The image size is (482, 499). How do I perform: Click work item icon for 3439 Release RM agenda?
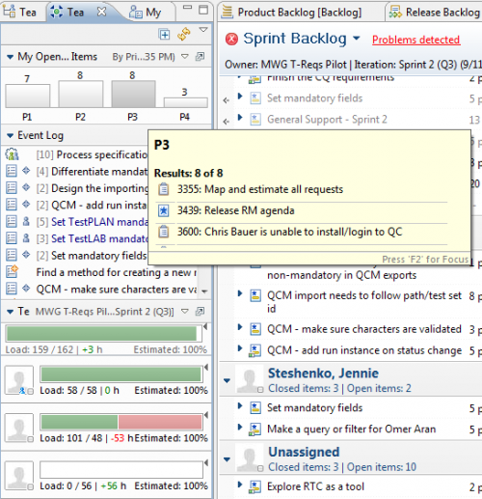(x=164, y=211)
